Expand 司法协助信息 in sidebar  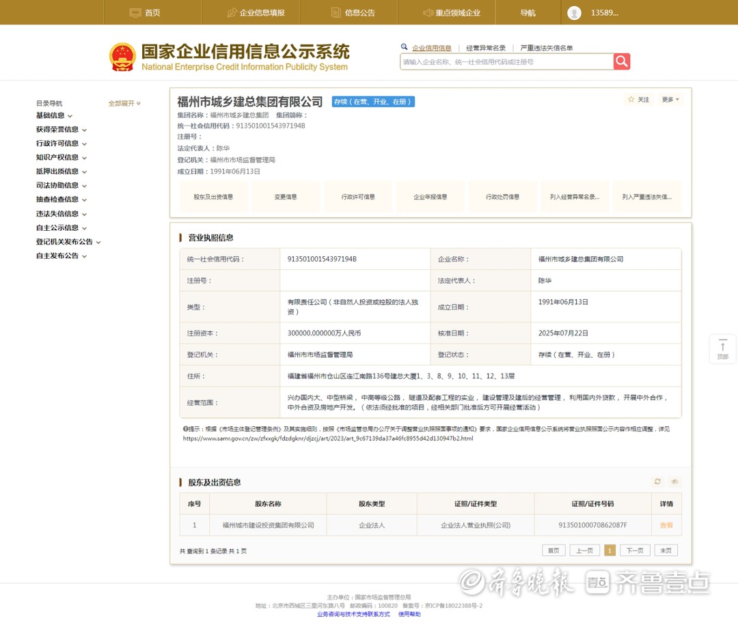pyautogui.click(x=61, y=185)
